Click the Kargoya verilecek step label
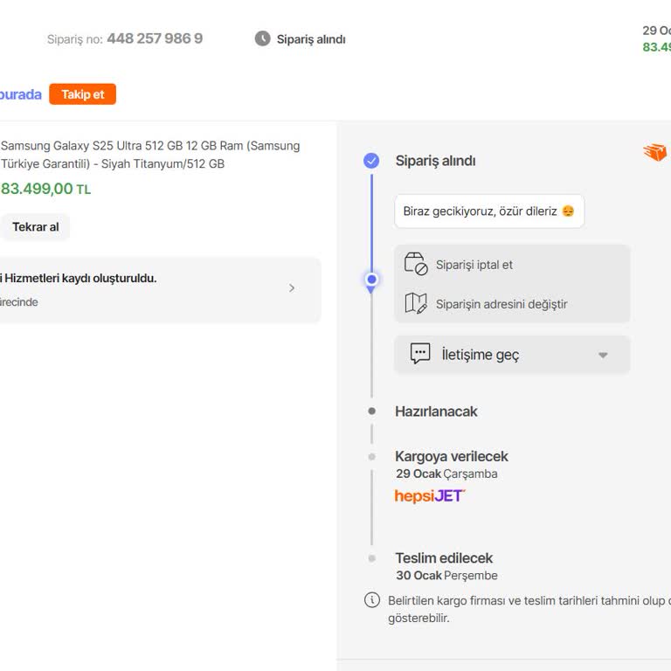Screen dimensions: 671x671 click(452, 456)
